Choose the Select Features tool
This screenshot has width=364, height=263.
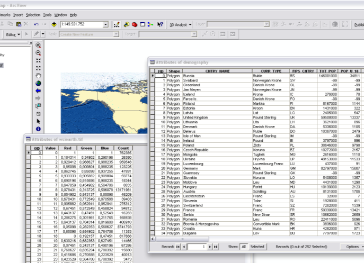tap(38, 106)
